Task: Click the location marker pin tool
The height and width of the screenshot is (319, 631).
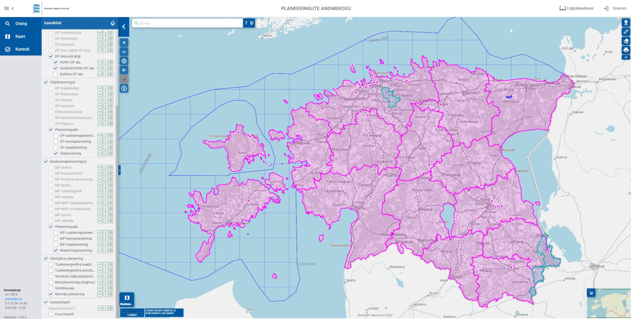Action: pyautogui.click(x=626, y=22)
